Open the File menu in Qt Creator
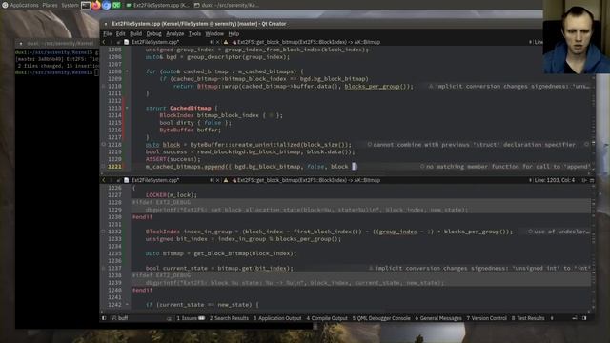The width and height of the screenshot is (610, 343). click(108, 34)
